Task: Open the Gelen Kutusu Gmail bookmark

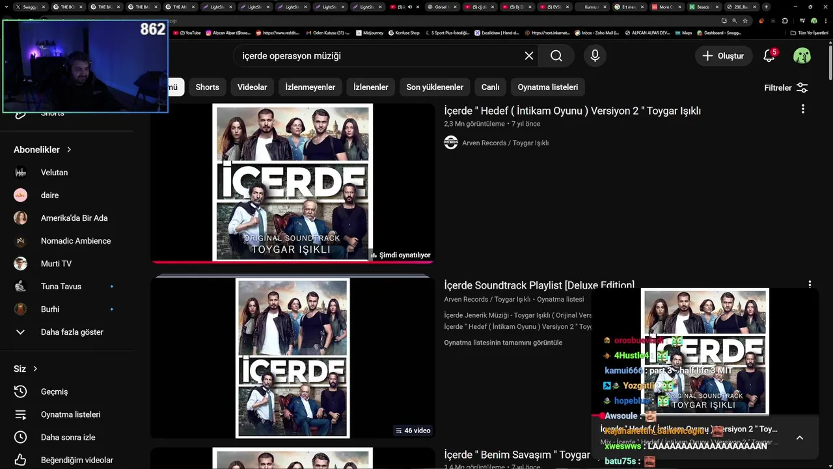Action: pyautogui.click(x=327, y=33)
